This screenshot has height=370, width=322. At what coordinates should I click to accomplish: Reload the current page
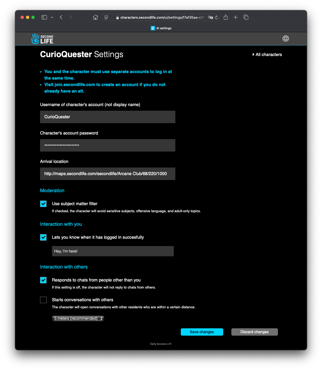(x=216, y=17)
